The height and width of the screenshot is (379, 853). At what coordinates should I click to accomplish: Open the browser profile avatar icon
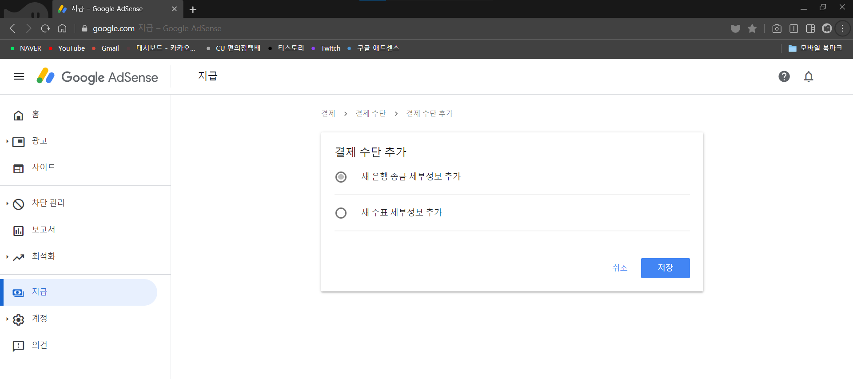pyautogui.click(x=827, y=28)
